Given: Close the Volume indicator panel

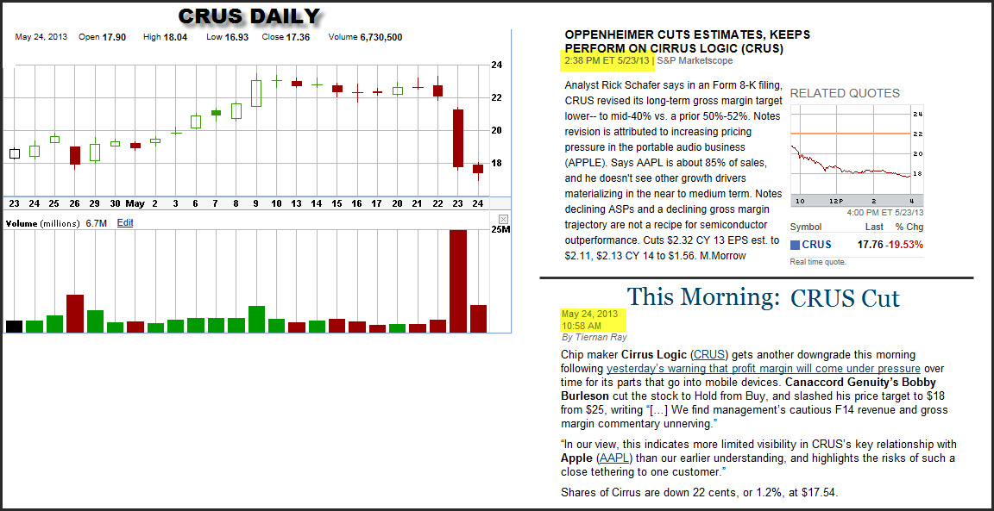Looking at the screenshot, I should click(x=503, y=219).
